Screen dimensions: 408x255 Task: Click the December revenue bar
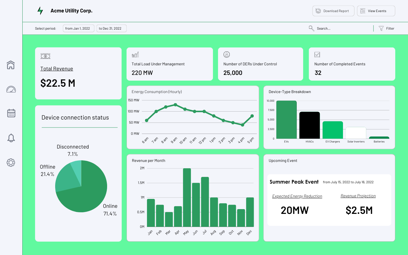click(x=250, y=212)
